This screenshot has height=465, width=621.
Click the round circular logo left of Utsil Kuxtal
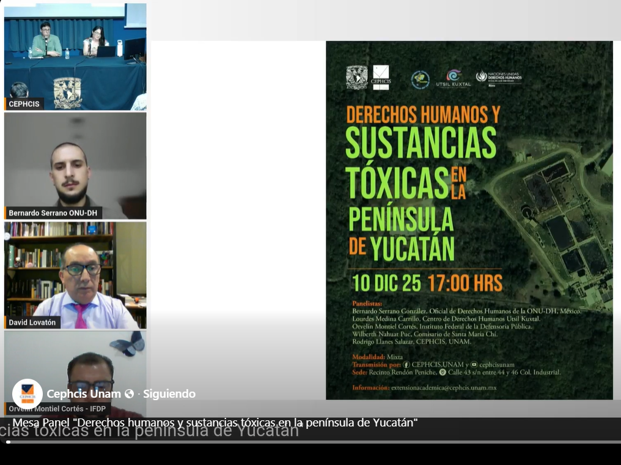420,79
